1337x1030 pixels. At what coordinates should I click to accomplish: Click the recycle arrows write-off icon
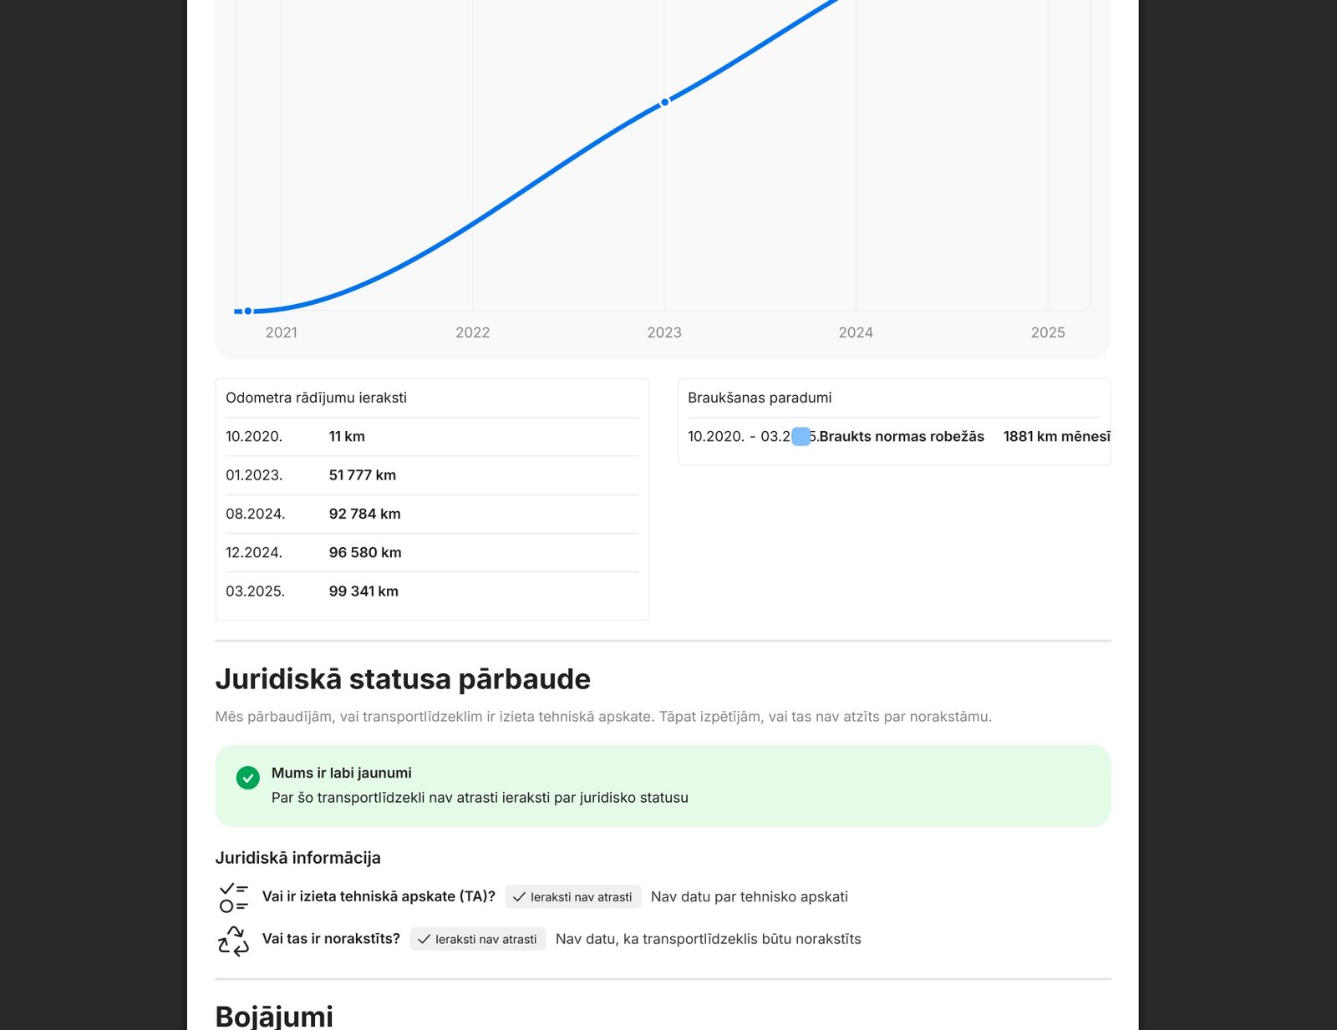234,941
